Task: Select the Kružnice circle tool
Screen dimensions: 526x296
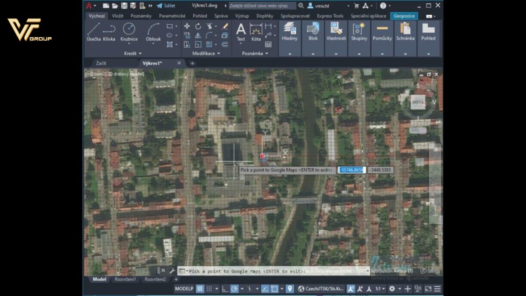Action: click(x=129, y=32)
